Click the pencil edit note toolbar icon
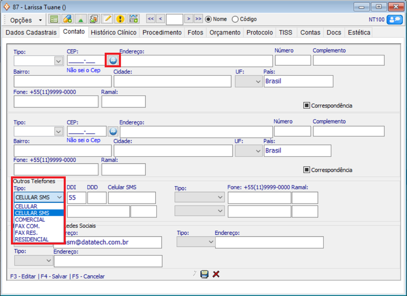This screenshot has height=296, width=407. [x=107, y=19]
